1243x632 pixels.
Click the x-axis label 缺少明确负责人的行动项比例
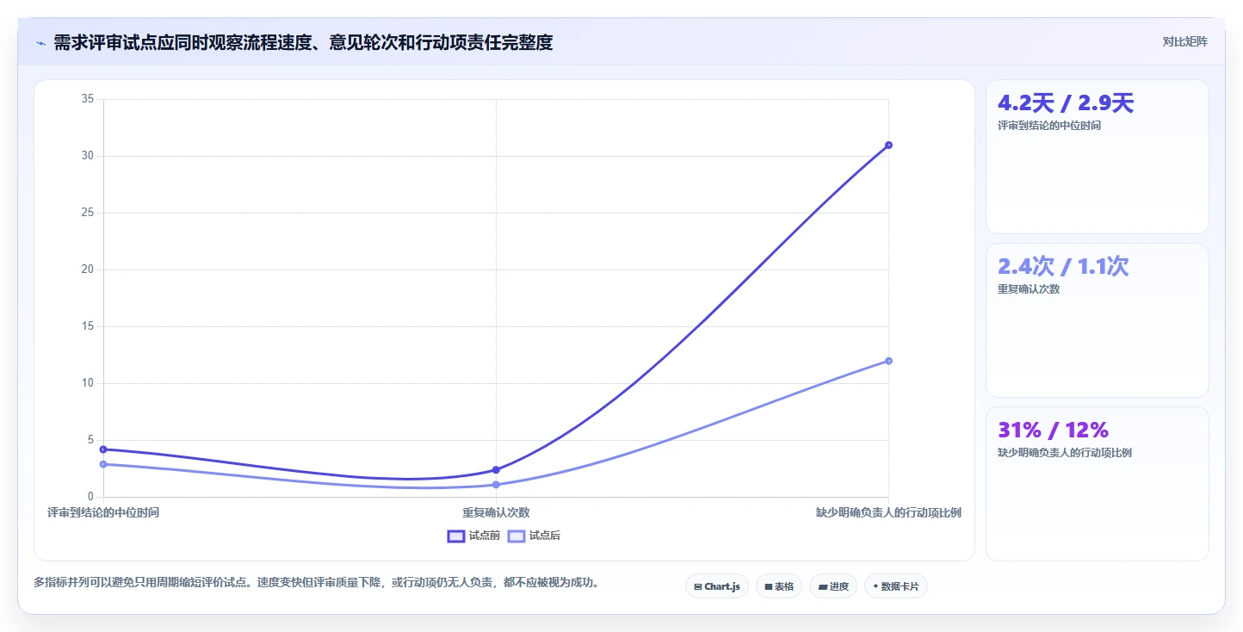[x=888, y=512]
